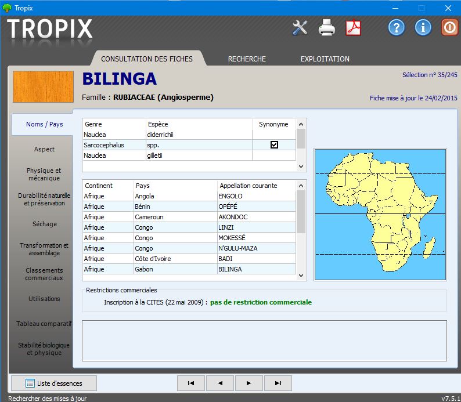Export the sheet with the PDF icon
The width and height of the screenshot is (461, 402).
coord(353,28)
